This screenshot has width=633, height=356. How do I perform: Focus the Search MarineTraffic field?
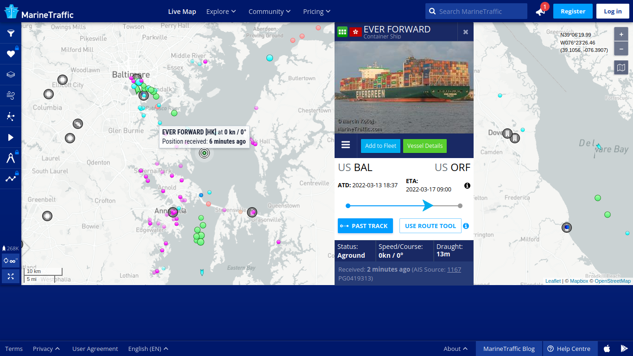coord(476,11)
